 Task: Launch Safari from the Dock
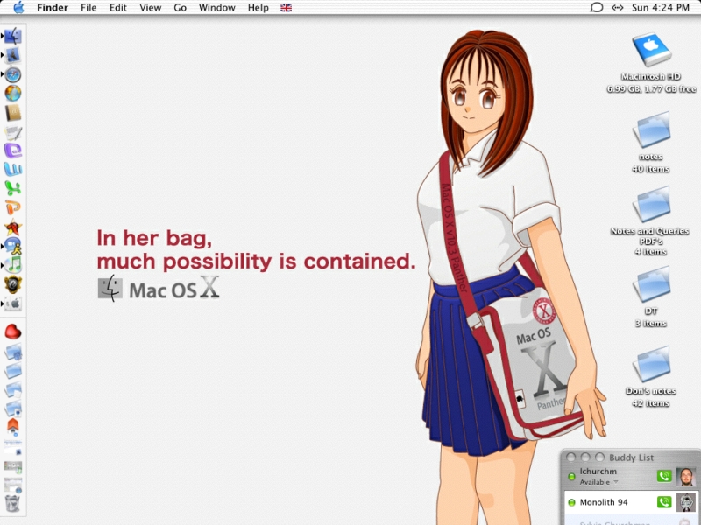[12, 75]
